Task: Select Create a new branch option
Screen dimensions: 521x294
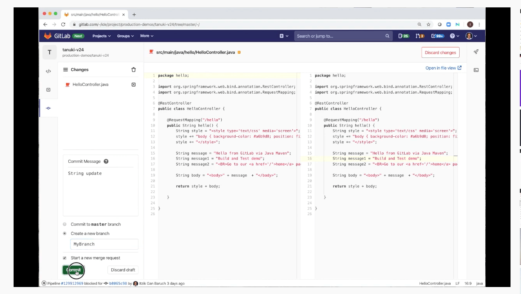Action: 65,234
